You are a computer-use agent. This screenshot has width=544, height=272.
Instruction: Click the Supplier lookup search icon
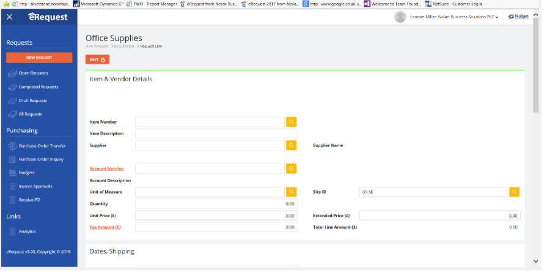pos(292,145)
